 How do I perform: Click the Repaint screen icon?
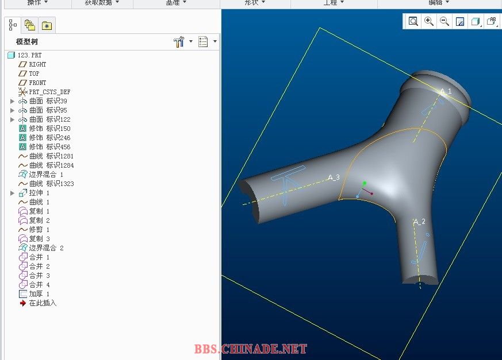pos(460,22)
